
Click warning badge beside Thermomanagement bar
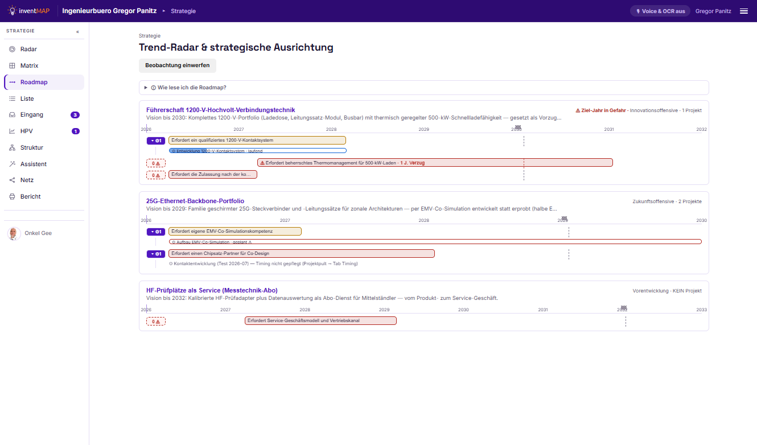(156, 163)
